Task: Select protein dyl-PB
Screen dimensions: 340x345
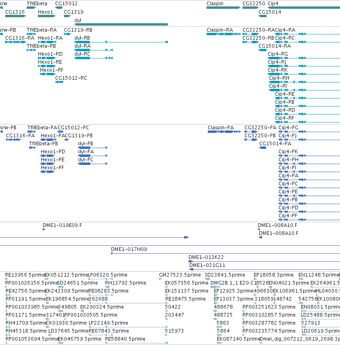Action: tap(92, 148)
